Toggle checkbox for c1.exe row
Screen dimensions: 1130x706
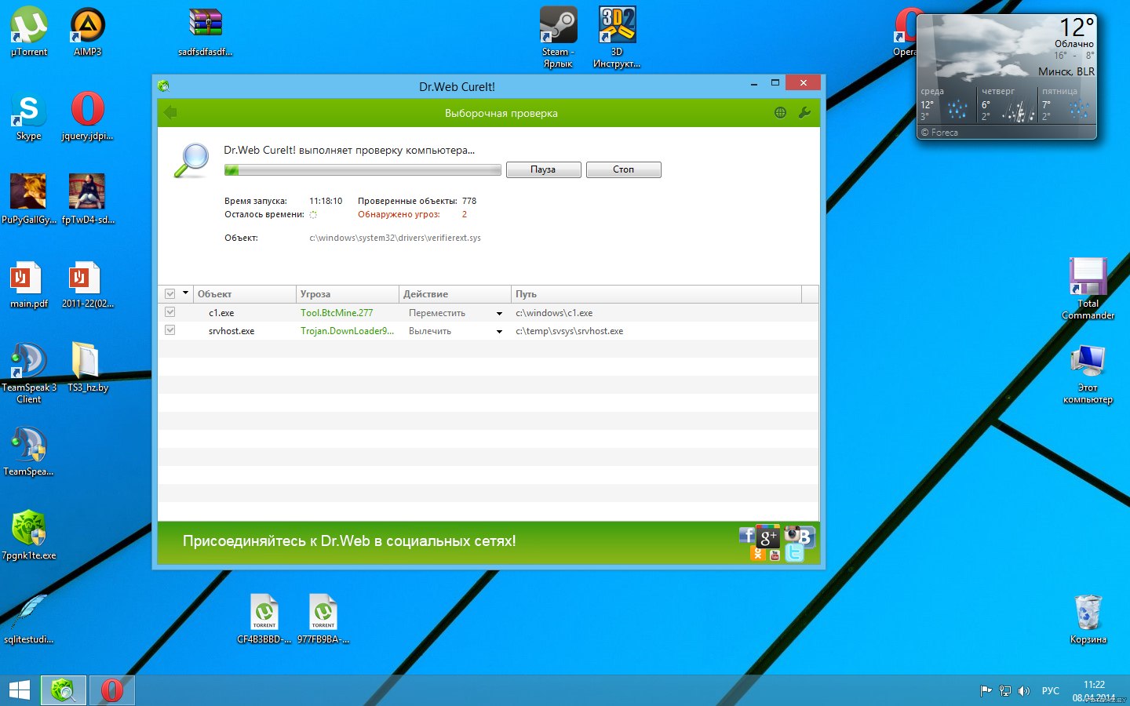point(169,312)
